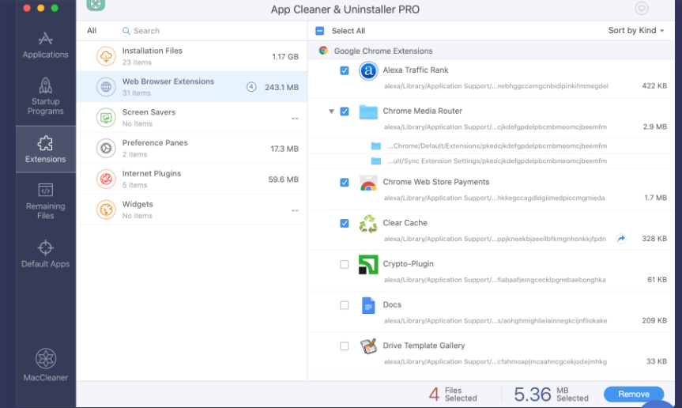
Task: Select the Installation Files category
Action: [191, 56]
